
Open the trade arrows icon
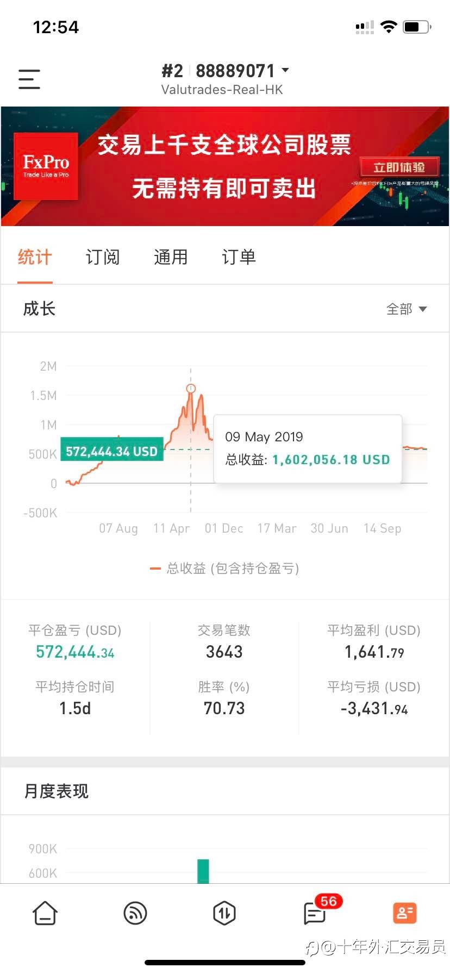224,913
